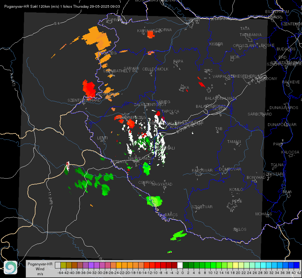Click the SZENTGOTTHARD label

point(84,100)
